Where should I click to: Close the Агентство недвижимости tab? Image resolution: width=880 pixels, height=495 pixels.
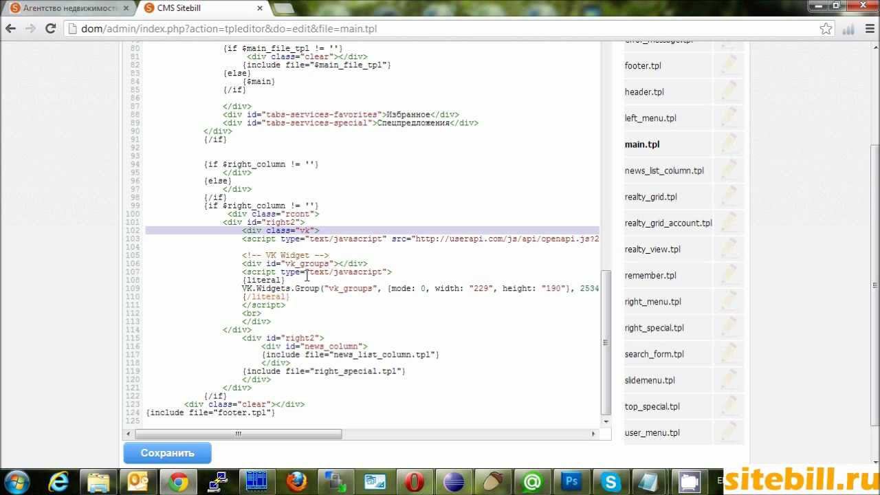[124, 8]
